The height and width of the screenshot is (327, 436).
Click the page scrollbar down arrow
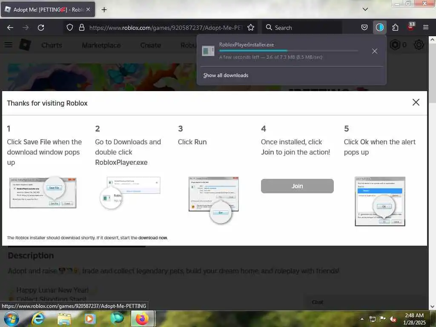[x=432, y=307]
